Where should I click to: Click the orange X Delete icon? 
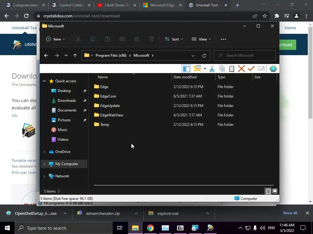pos(241,69)
